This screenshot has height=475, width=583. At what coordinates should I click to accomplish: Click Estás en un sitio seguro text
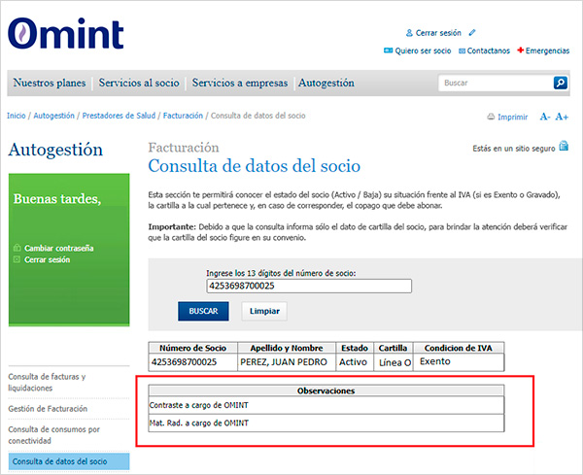click(513, 149)
